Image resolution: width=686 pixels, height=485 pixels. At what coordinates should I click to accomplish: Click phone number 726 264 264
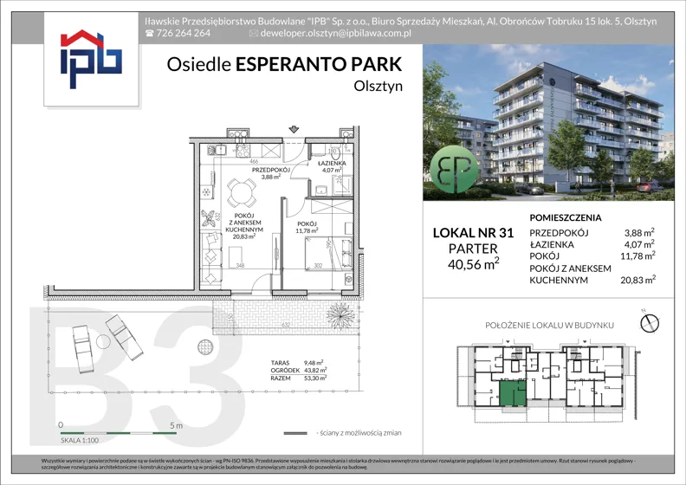183,33
